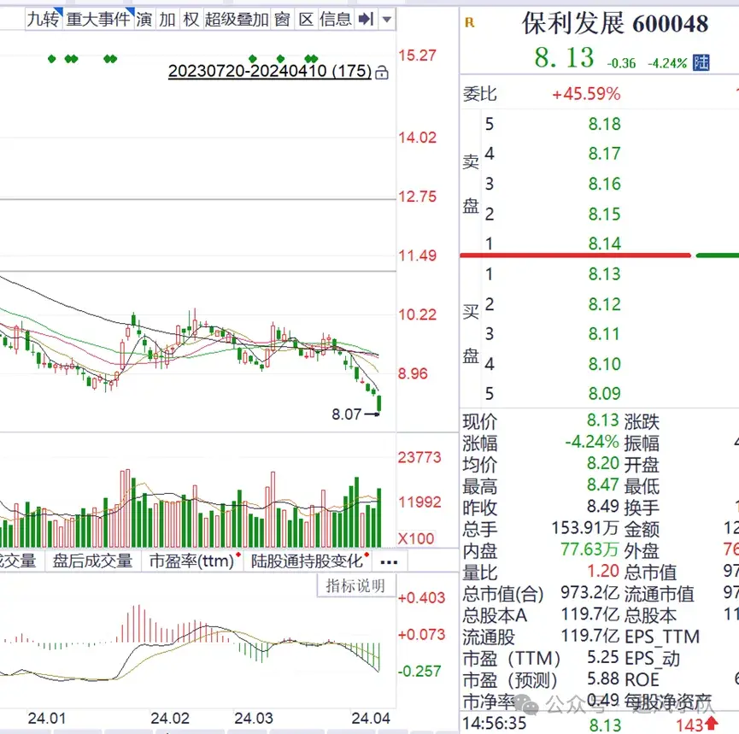Click the red up arrow beside 143
739x734 pixels.
[x=712, y=723]
